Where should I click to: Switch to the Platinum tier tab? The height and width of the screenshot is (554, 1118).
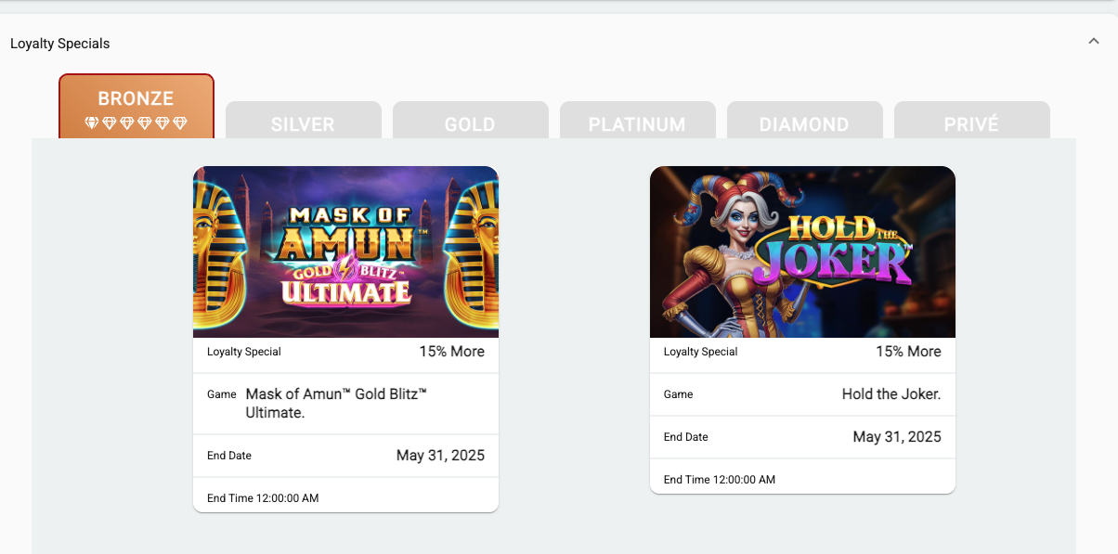tap(637, 121)
